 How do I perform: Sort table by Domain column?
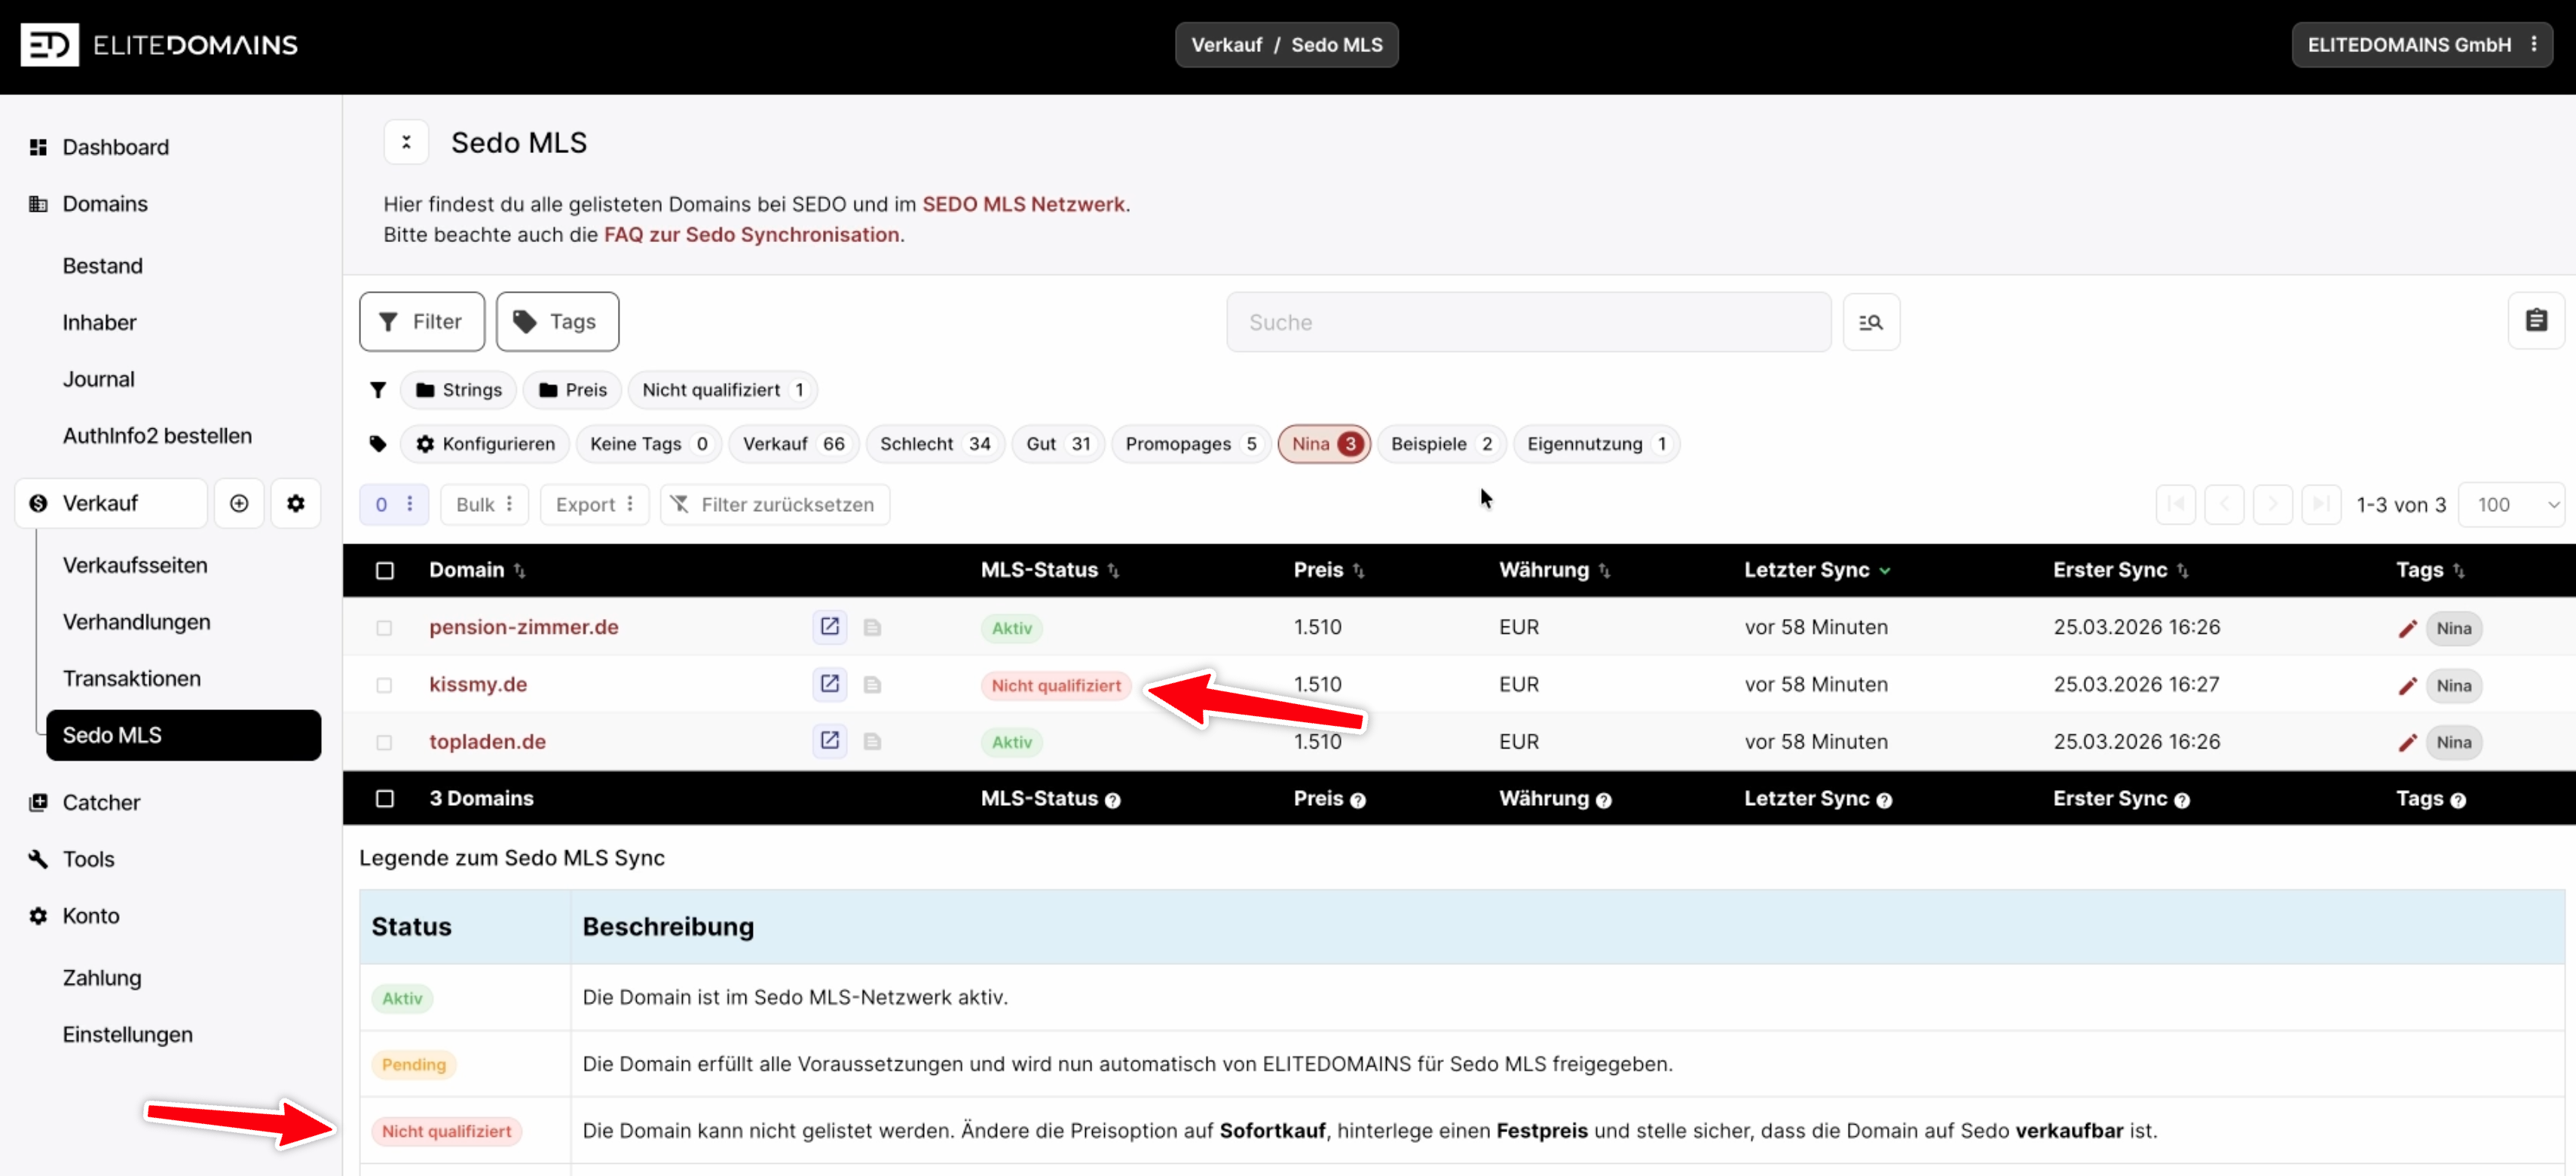[x=477, y=570]
